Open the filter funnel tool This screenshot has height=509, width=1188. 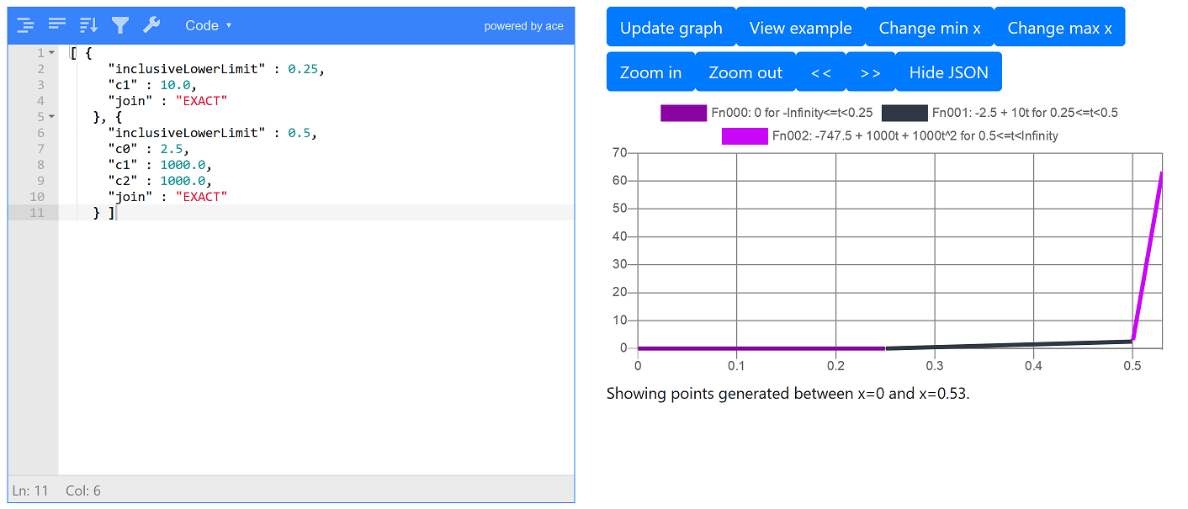click(x=120, y=25)
